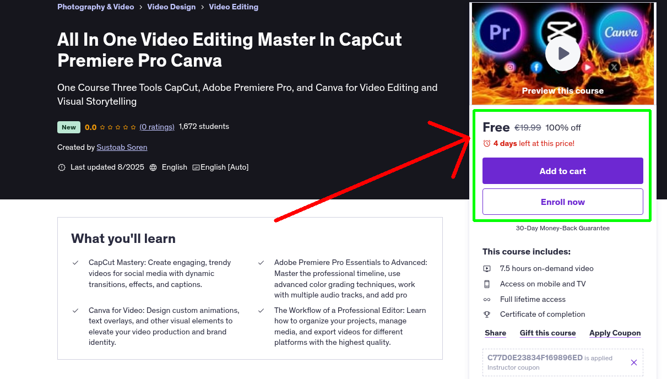Open the Photography & Video breadcrumb
The image size is (667, 379).
point(96,7)
